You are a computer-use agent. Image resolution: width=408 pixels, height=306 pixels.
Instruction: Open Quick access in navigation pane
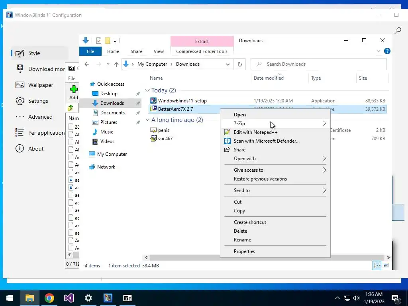[111, 84]
